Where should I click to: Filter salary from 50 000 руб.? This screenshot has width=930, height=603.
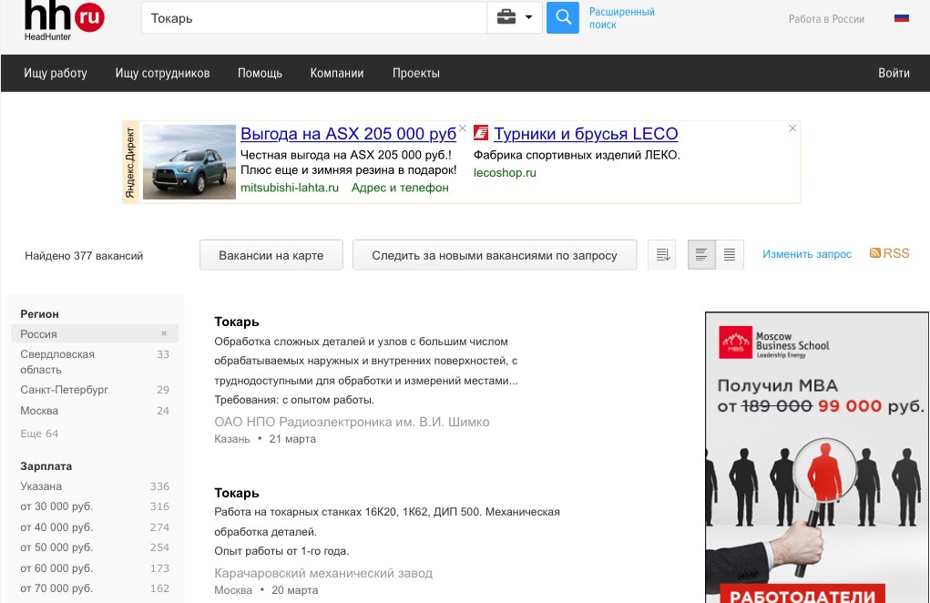56,547
